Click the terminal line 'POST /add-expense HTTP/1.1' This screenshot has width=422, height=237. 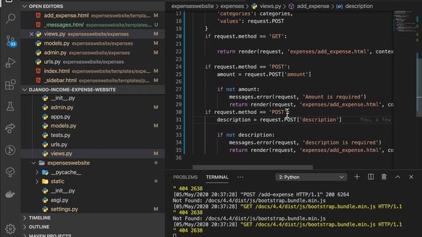(261, 195)
